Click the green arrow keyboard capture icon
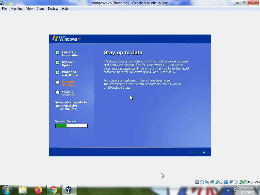Screen dimensions: 260x195 [246, 182]
